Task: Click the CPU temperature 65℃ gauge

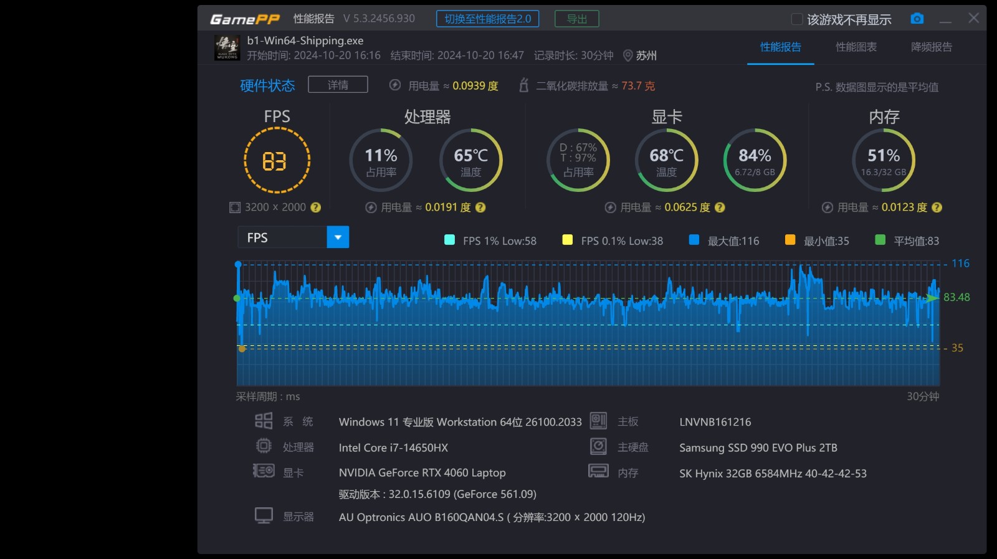Action: click(470, 161)
